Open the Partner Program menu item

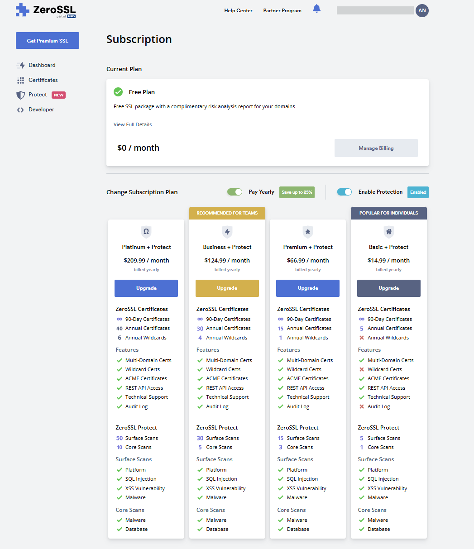point(282,10)
